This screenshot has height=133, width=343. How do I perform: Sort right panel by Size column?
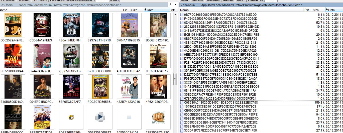click(x=318, y=10)
